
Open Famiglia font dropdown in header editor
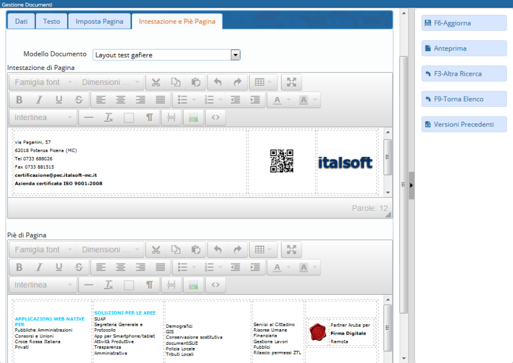click(43, 82)
